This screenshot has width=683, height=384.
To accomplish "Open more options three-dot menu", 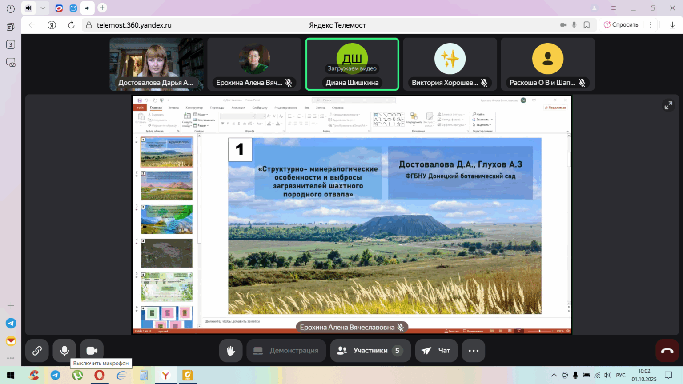I will (x=473, y=351).
